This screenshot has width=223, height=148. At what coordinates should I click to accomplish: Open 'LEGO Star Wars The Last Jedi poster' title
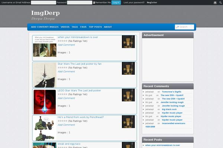point(79,91)
